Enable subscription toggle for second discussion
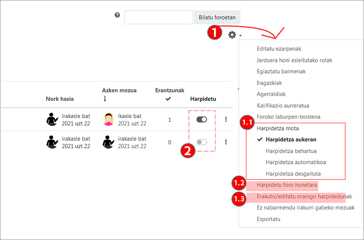 pos(201,142)
